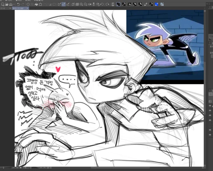Image resolution: width=213 pixels, height=171 pixels.
Task: Select the light-blue eraser preset icon
Action: click(x=162, y=4)
